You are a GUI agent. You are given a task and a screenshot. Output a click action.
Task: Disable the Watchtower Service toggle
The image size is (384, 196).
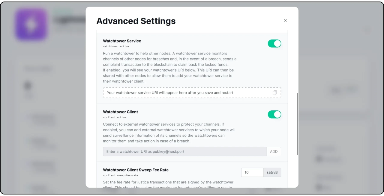click(x=274, y=44)
